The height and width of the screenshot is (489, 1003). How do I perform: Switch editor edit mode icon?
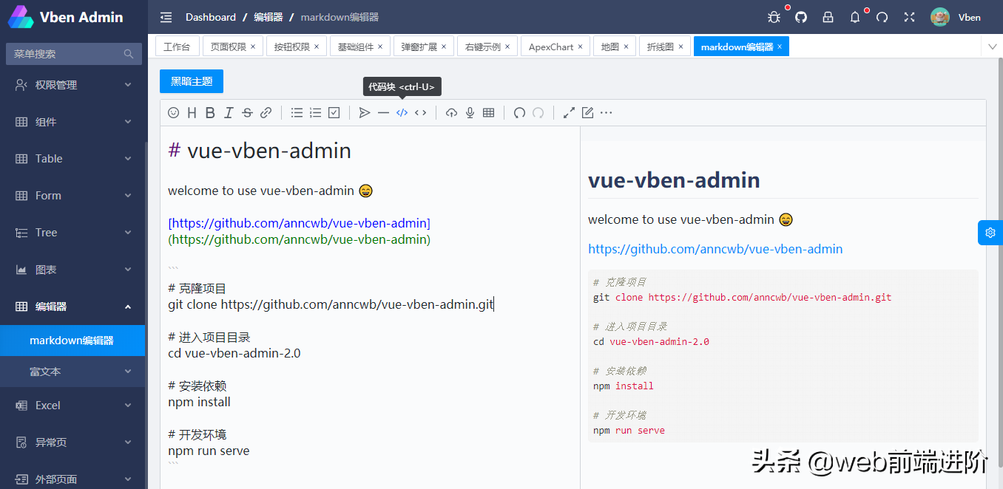point(587,113)
